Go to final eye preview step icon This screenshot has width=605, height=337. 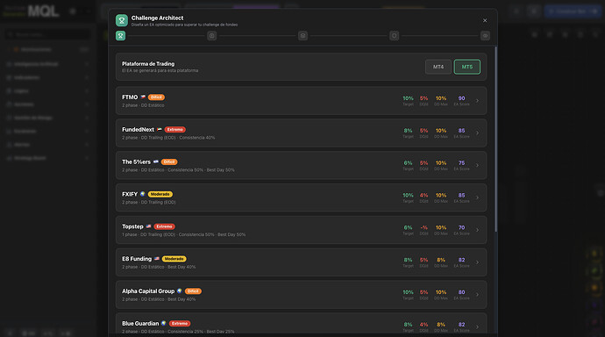[x=485, y=36]
